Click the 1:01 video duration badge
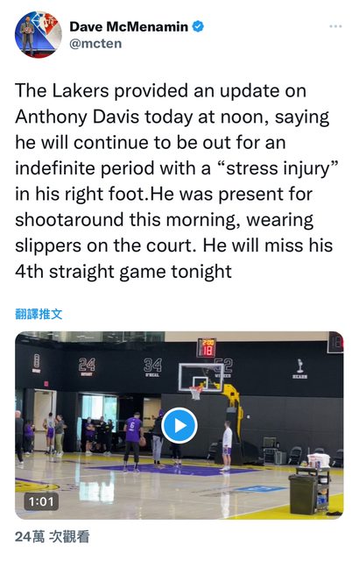The height and width of the screenshot is (561, 359). 41,501
